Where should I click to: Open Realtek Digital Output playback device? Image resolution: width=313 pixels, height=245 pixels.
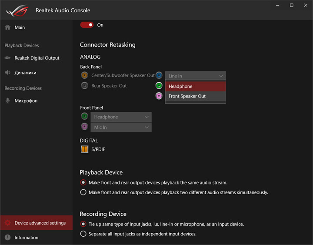coord(37,58)
